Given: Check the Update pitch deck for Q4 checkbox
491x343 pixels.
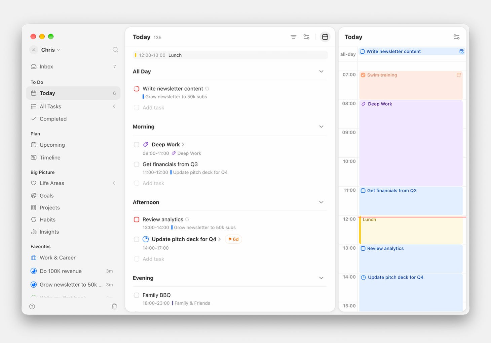Looking at the screenshot, I should (137, 239).
